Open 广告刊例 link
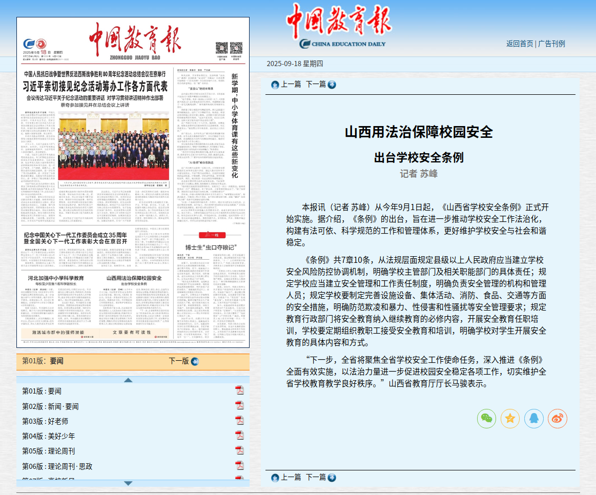Screen dimensions: 596x495 pyautogui.click(x=551, y=44)
